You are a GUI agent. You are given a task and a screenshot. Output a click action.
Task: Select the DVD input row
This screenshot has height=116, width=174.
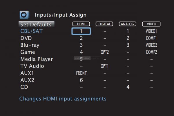pyautogui.click(x=26, y=38)
